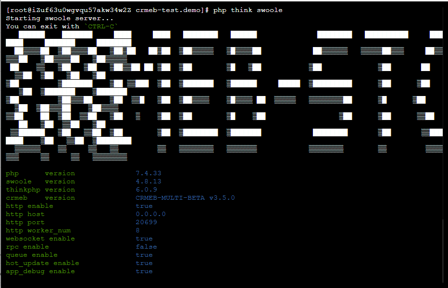Screen dimensions: 448x288
Task: Click the `CTRL-C` hint text
Action: 101,26
